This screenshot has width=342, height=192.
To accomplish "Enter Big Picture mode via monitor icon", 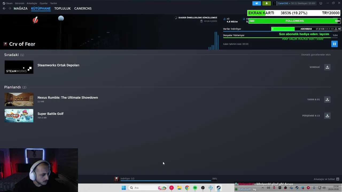I will pyautogui.click(x=321, y=3).
